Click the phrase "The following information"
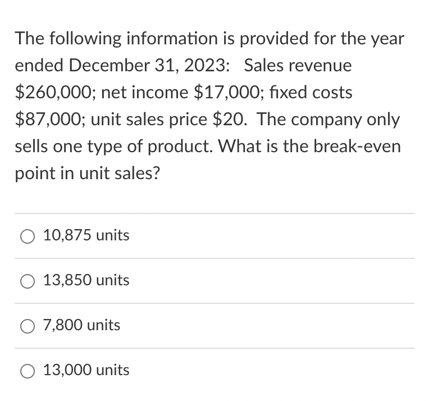Image resolution: width=429 pixels, height=401 pixels. (117, 38)
